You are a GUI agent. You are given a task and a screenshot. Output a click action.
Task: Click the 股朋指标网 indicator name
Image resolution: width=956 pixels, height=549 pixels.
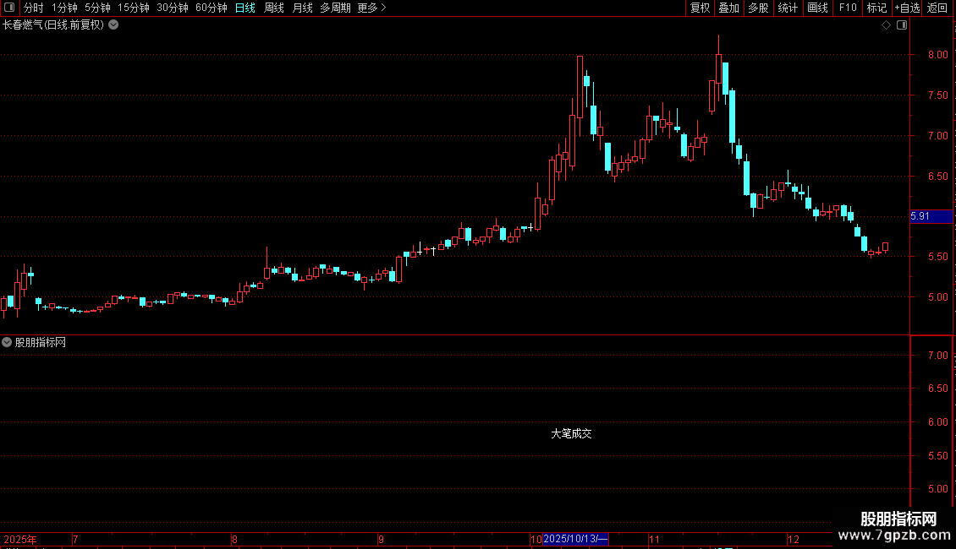pyautogui.click(x=41, y=343)
